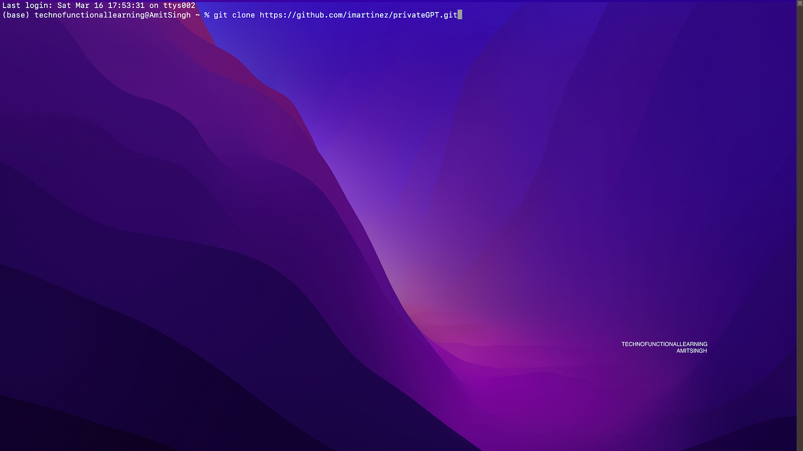
Task: Click the AMITSINGH watermark text
Action: tap(692, 351)
